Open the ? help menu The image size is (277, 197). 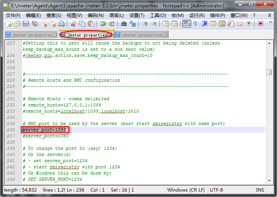coord(254,15)
